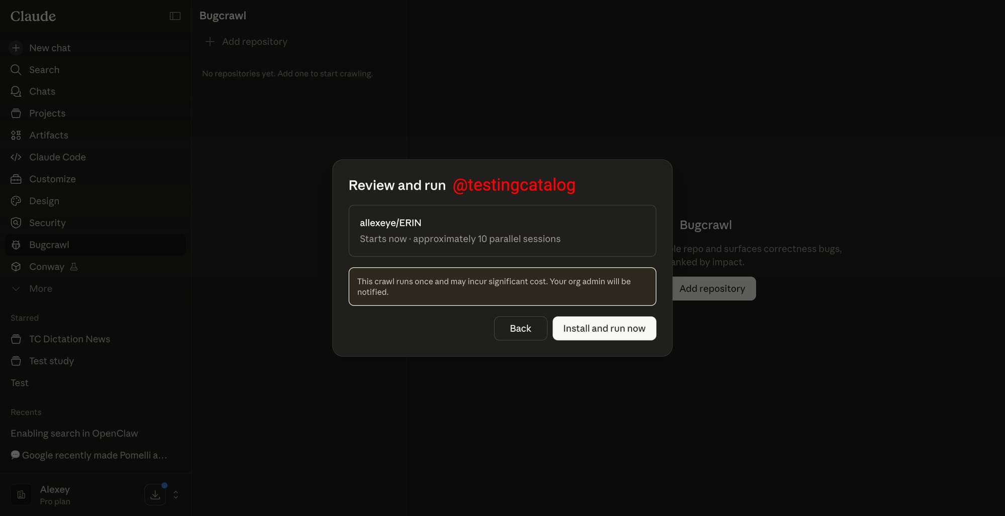Viewport: 1005px width, 516px height.
Task: Open Conway from the sidebar
Action: [95, 267]
